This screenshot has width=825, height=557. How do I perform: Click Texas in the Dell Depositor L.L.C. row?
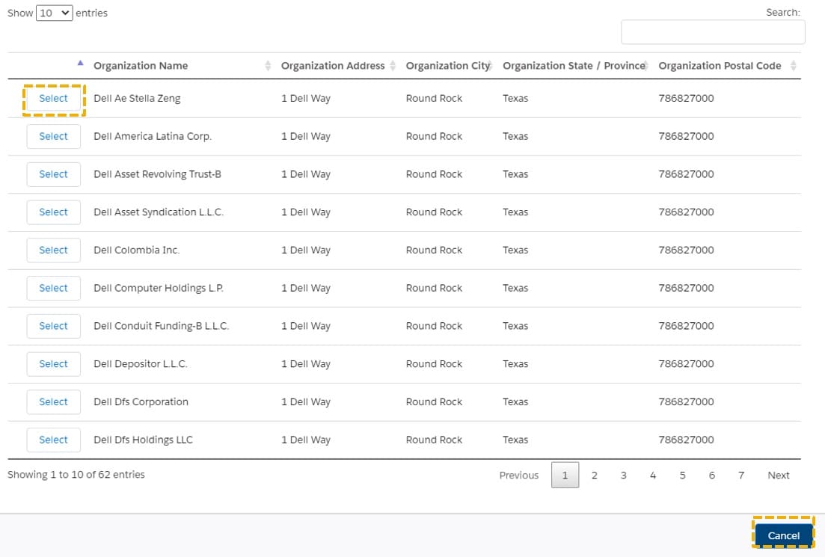[x=515, y=363]
